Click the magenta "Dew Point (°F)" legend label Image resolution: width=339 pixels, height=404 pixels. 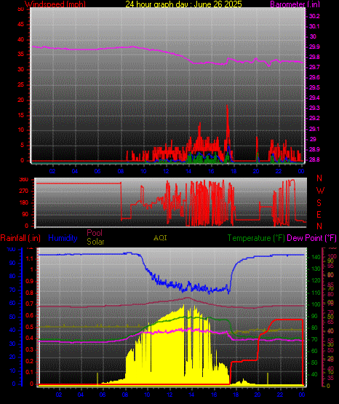coord(311,238)
